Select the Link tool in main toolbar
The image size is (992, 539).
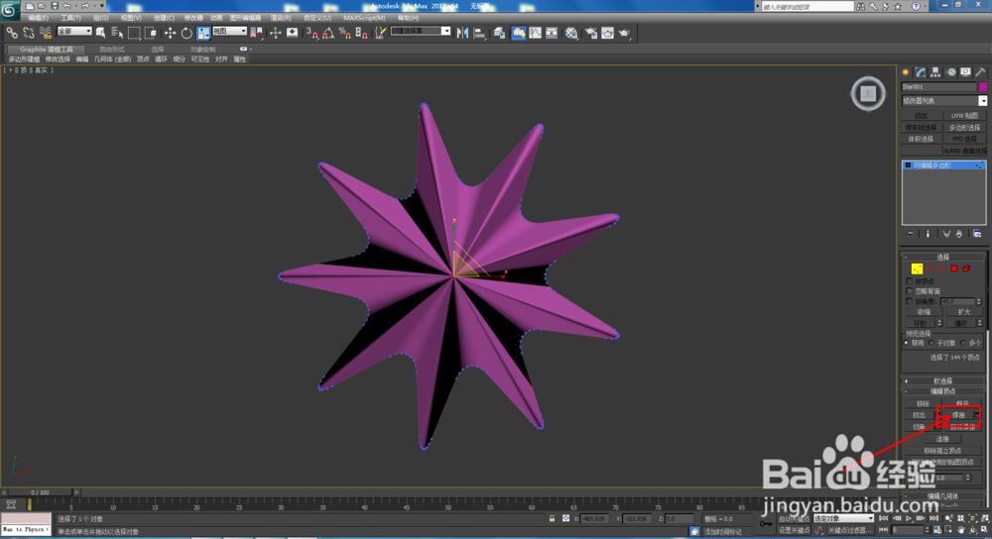[x=12, y=33]
